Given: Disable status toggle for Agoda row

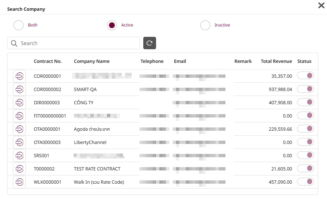Looking at the screenshot, I should pyautogui.click(x=305, y=129).
